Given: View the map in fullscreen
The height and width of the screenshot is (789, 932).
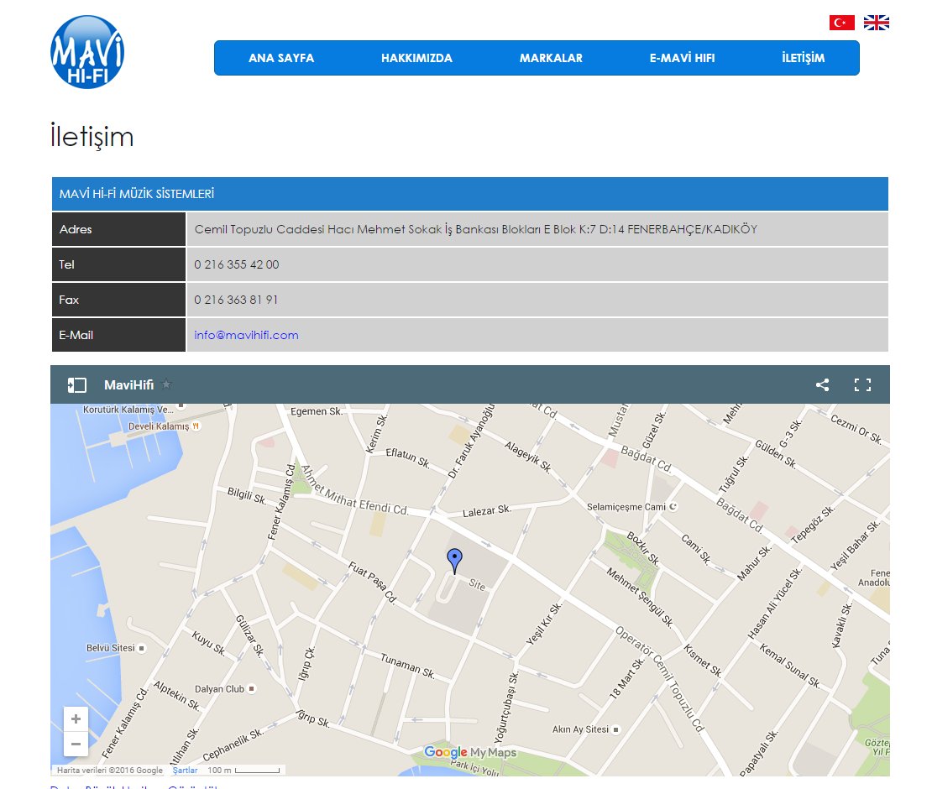Looking at the screenshot, I should (862, 385).
